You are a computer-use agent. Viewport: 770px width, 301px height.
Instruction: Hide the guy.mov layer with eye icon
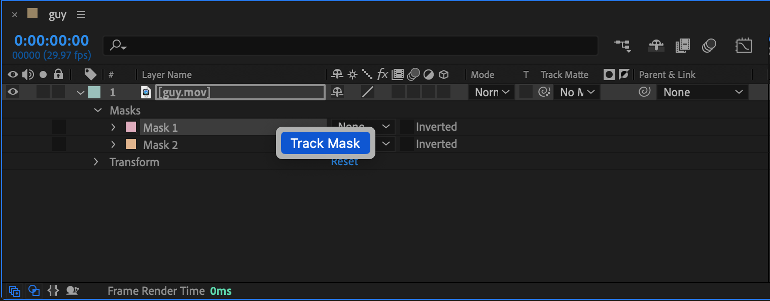pyautogui.click(x=13, y=92)
